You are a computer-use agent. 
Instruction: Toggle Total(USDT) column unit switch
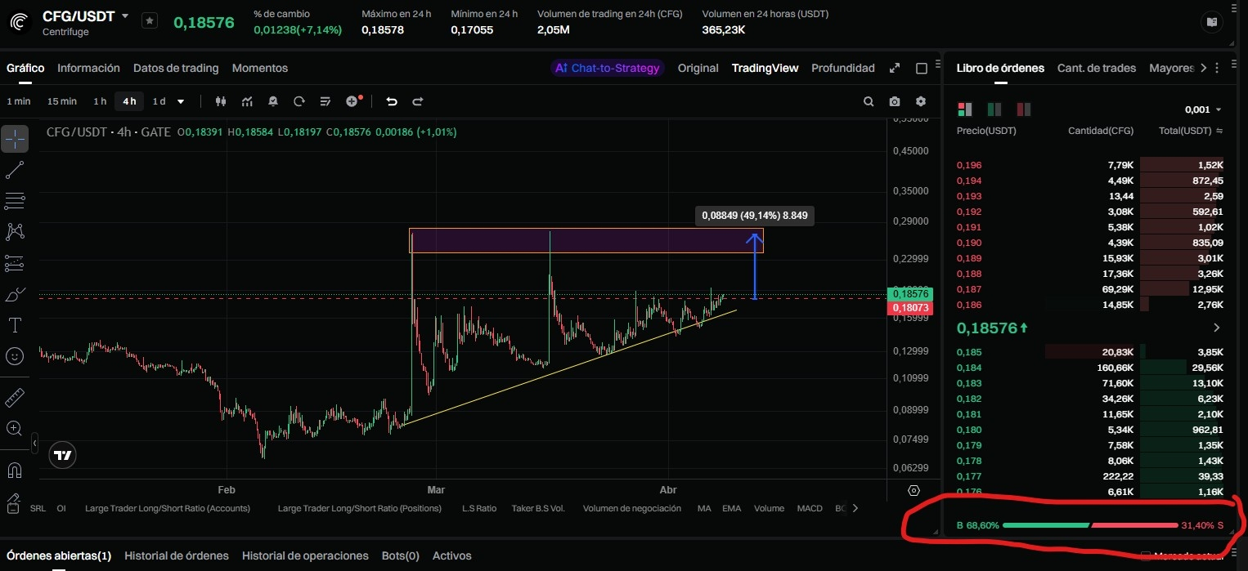[1219, 131]
